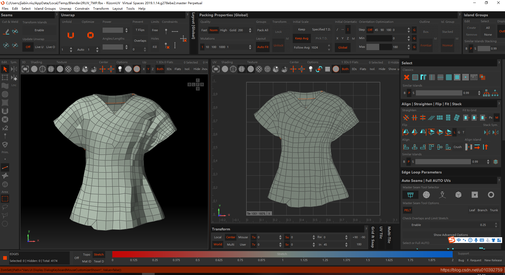Viewport: 505px width, 275px height.
Task: Expand the Edge Loop Parameters section
Action: pos(421,172)
